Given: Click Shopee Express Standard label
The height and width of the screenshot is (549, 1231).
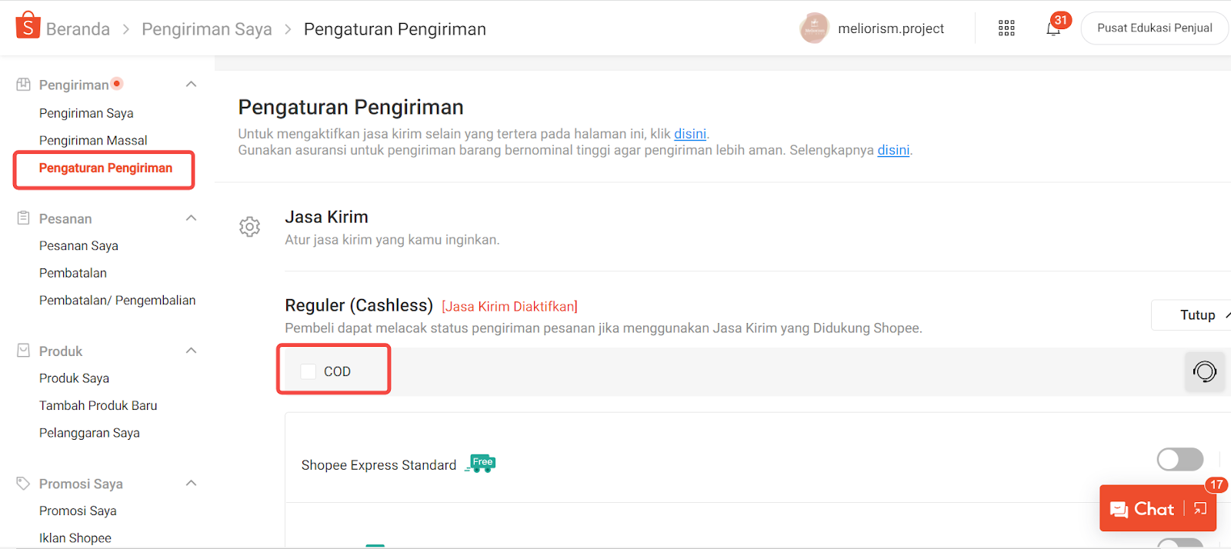Looking at the screenshot, I should 379,465.
